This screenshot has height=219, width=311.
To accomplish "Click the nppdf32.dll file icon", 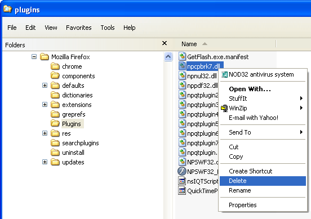I will tap(182, 85).
